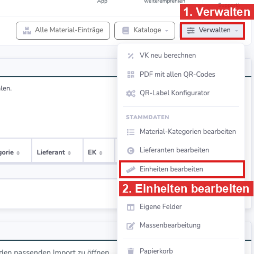Viewport: 254px width, 254px height.
Task: Open Massenbearbeitung
Action: coord(181,225)
